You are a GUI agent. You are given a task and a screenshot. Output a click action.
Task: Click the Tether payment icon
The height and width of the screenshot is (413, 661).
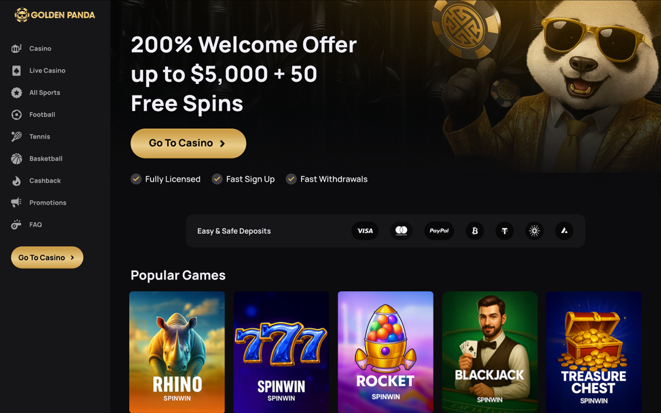tap(504, 231)
